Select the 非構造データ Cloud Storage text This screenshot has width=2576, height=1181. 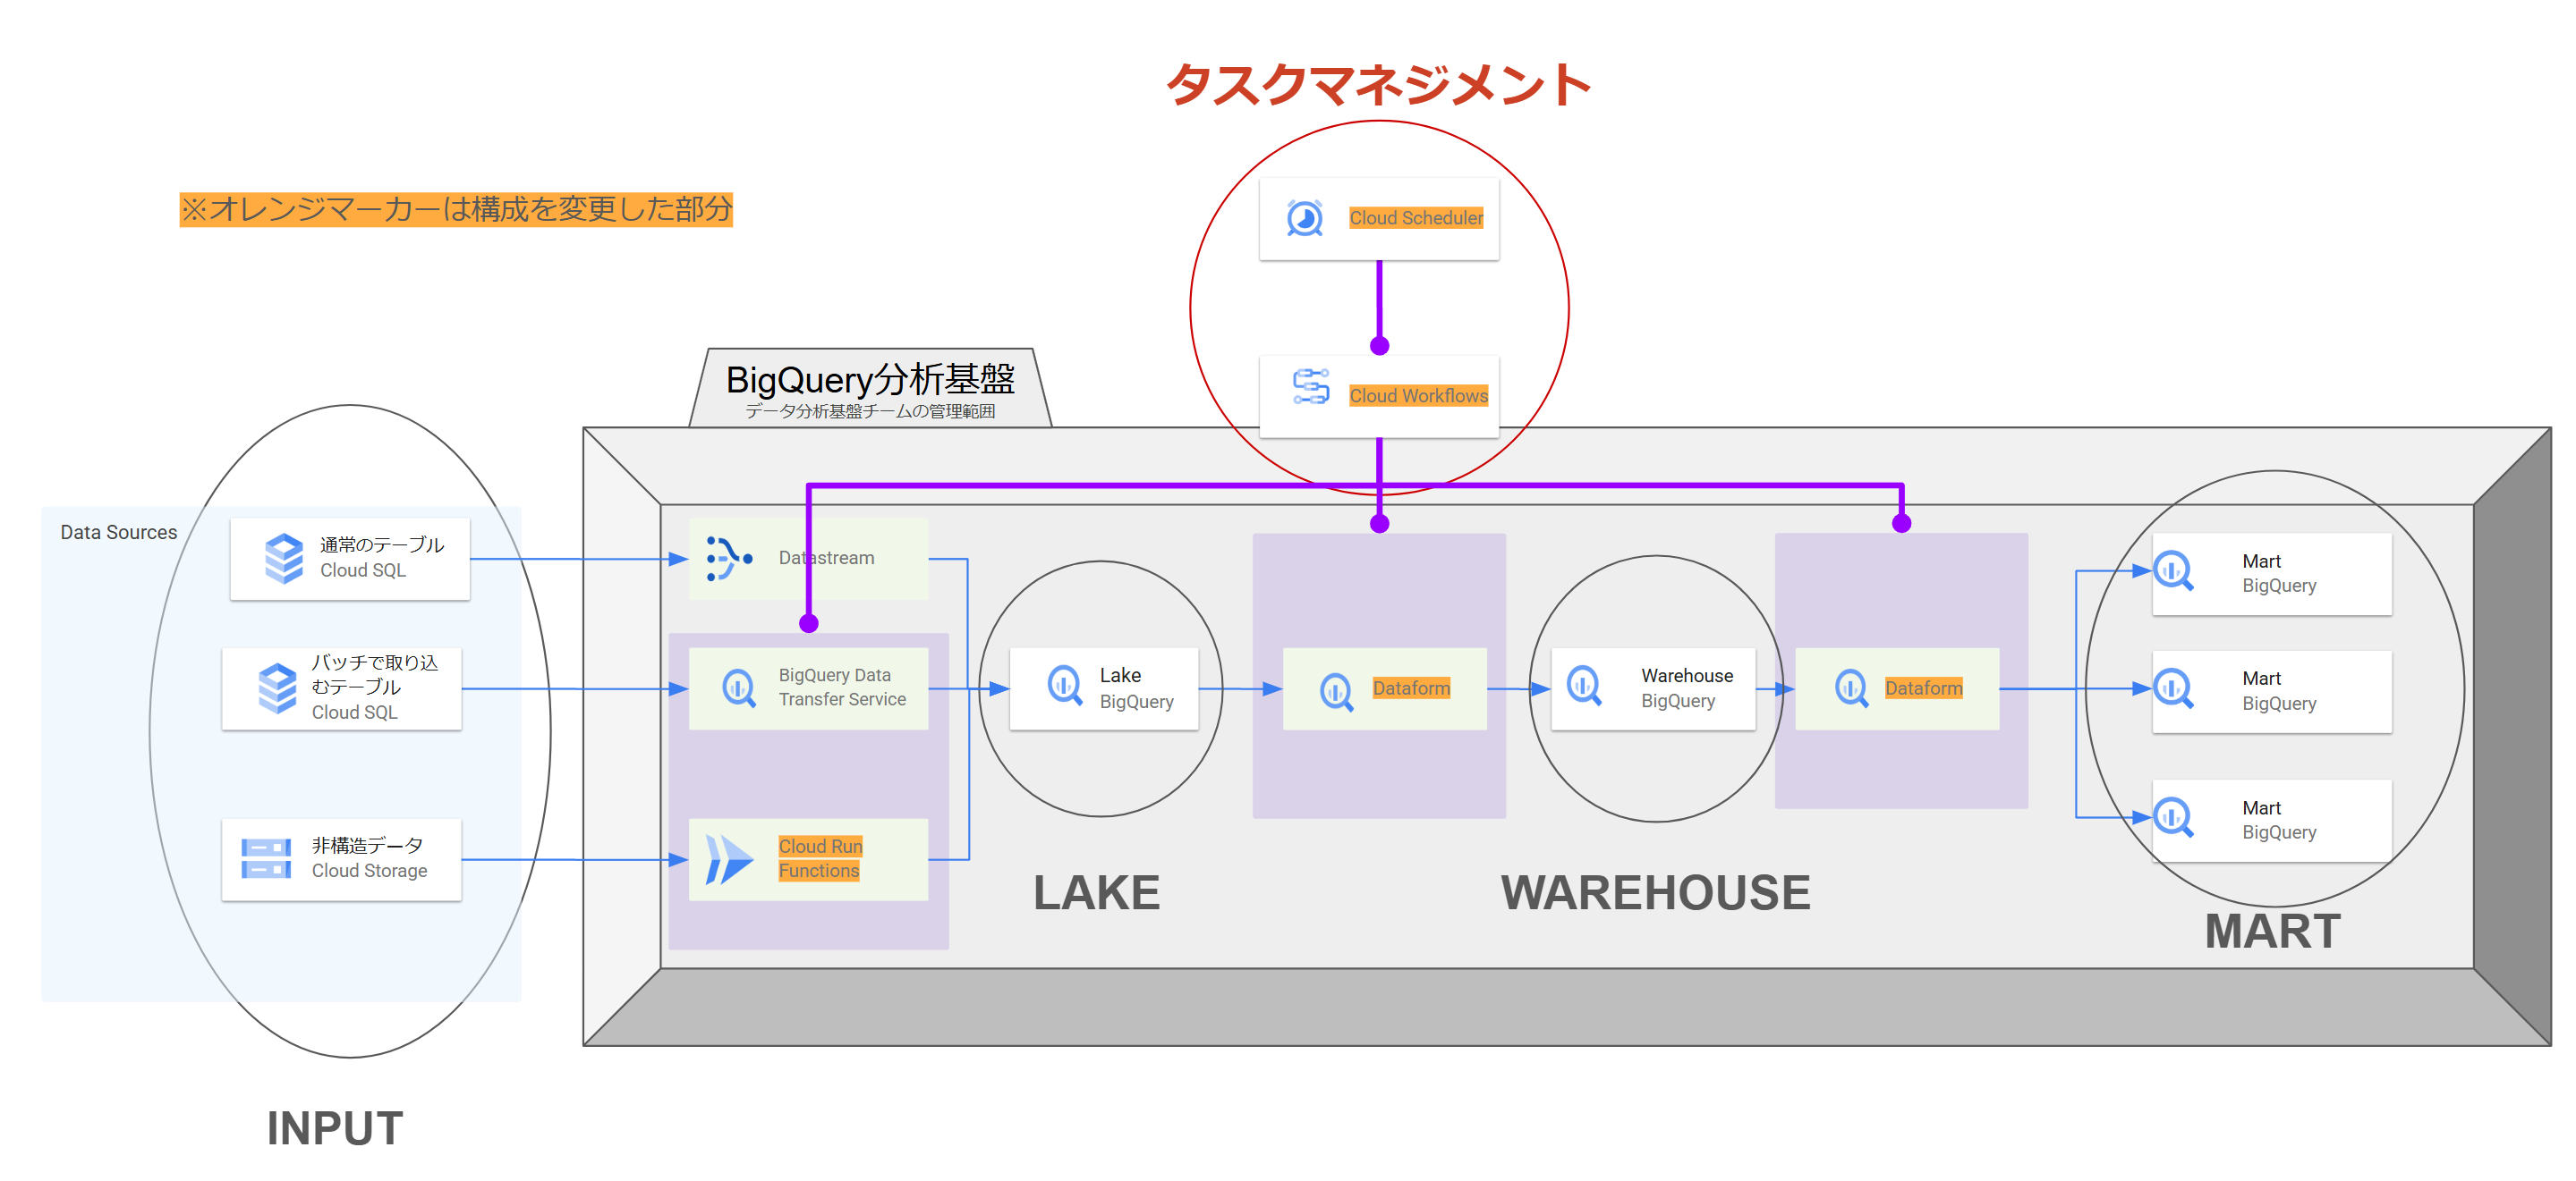[369, 857]
